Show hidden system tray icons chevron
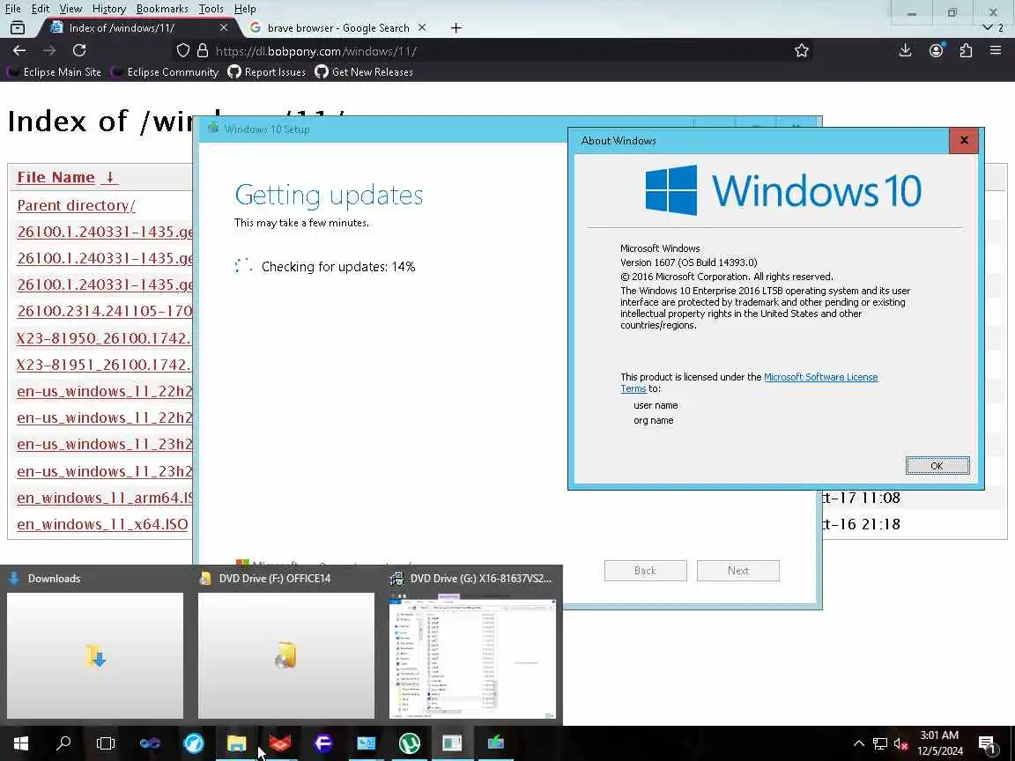 point(858,743)
